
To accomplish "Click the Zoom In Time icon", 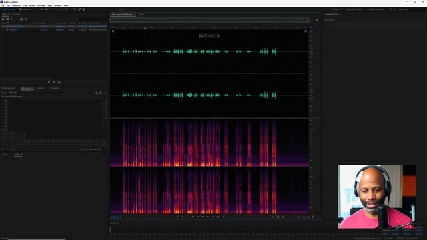I will tap(283, 217).
